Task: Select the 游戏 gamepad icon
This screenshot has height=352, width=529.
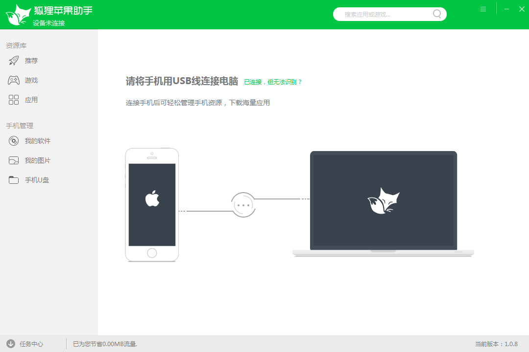Action: (x=14, y=80)
